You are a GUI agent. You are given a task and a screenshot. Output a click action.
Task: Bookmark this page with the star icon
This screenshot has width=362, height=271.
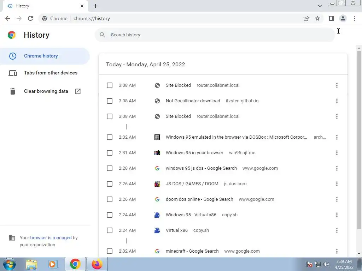click(317, 18)
